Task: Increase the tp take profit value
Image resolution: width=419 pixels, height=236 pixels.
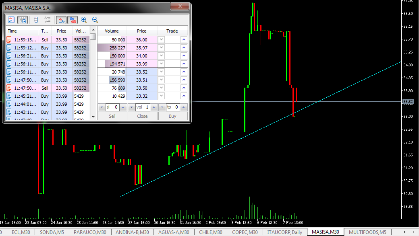Action: click(184, 107)
